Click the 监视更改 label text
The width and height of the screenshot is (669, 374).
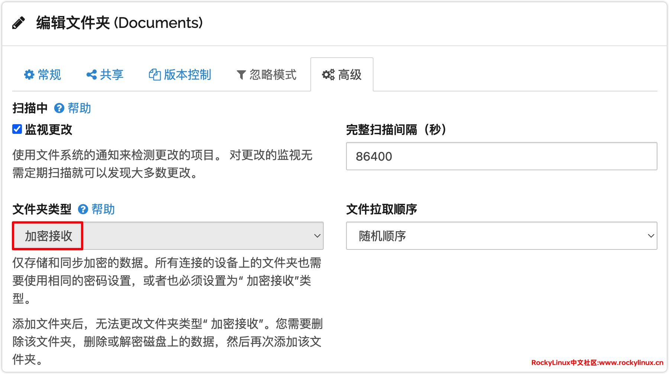click(49, 130)
